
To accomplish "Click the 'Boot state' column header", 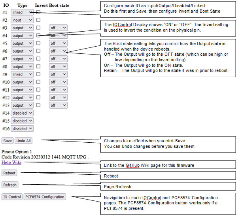I will (59, 6).
